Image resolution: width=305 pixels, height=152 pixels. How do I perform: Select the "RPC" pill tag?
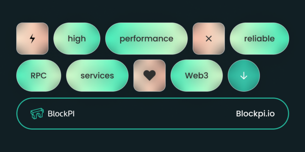click(39, 76)
